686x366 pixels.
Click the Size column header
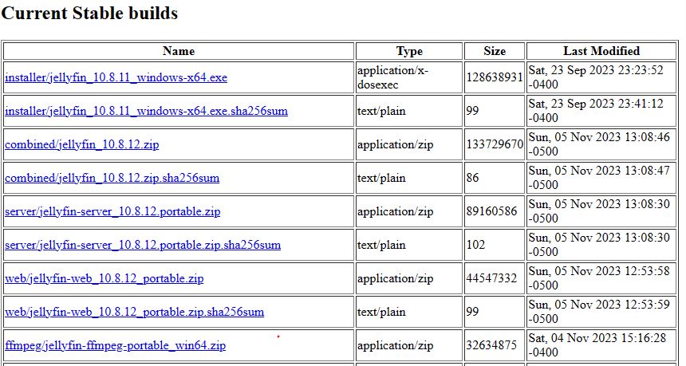point(495,51)
